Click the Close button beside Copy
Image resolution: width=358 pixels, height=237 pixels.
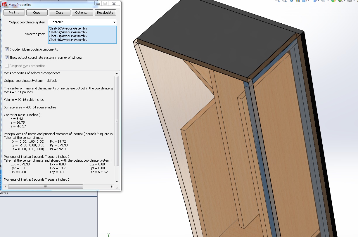point(60,13)
